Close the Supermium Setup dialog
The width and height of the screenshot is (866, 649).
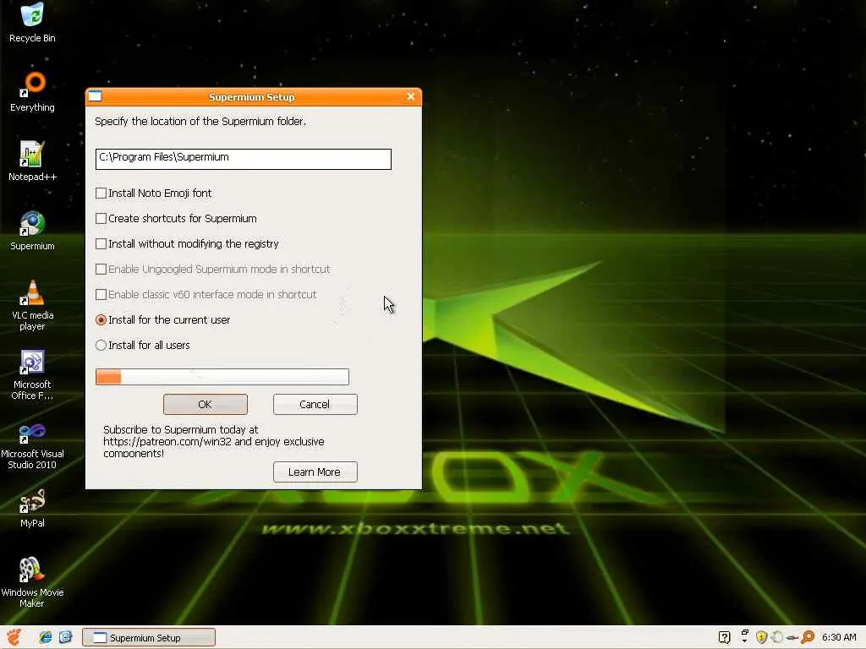411,96
